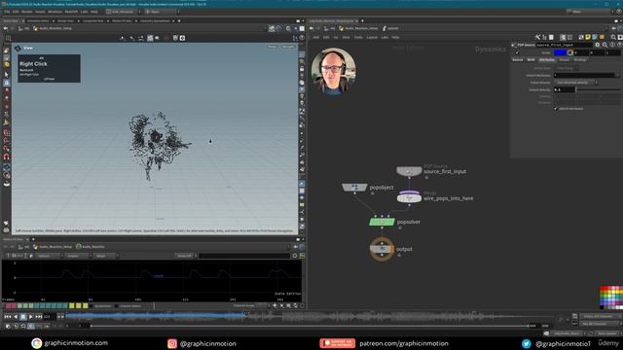Switch to the Attributes parameter tab
Screen dimensions: 623x350
tap(547, 60)
